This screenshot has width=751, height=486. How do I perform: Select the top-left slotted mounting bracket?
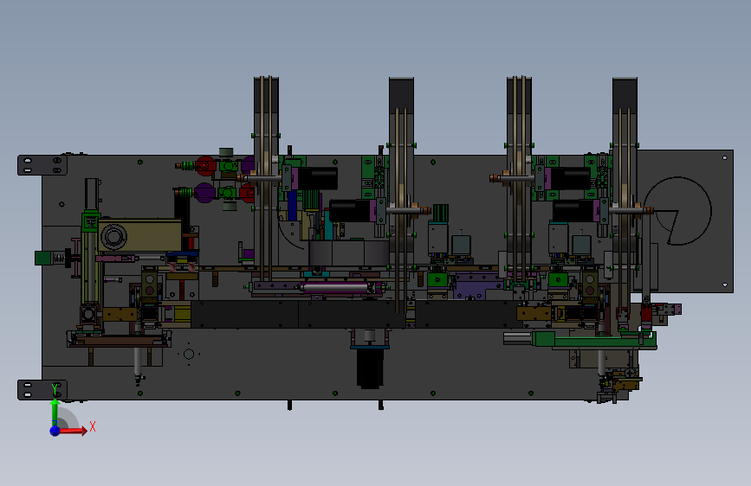(42, 165)
